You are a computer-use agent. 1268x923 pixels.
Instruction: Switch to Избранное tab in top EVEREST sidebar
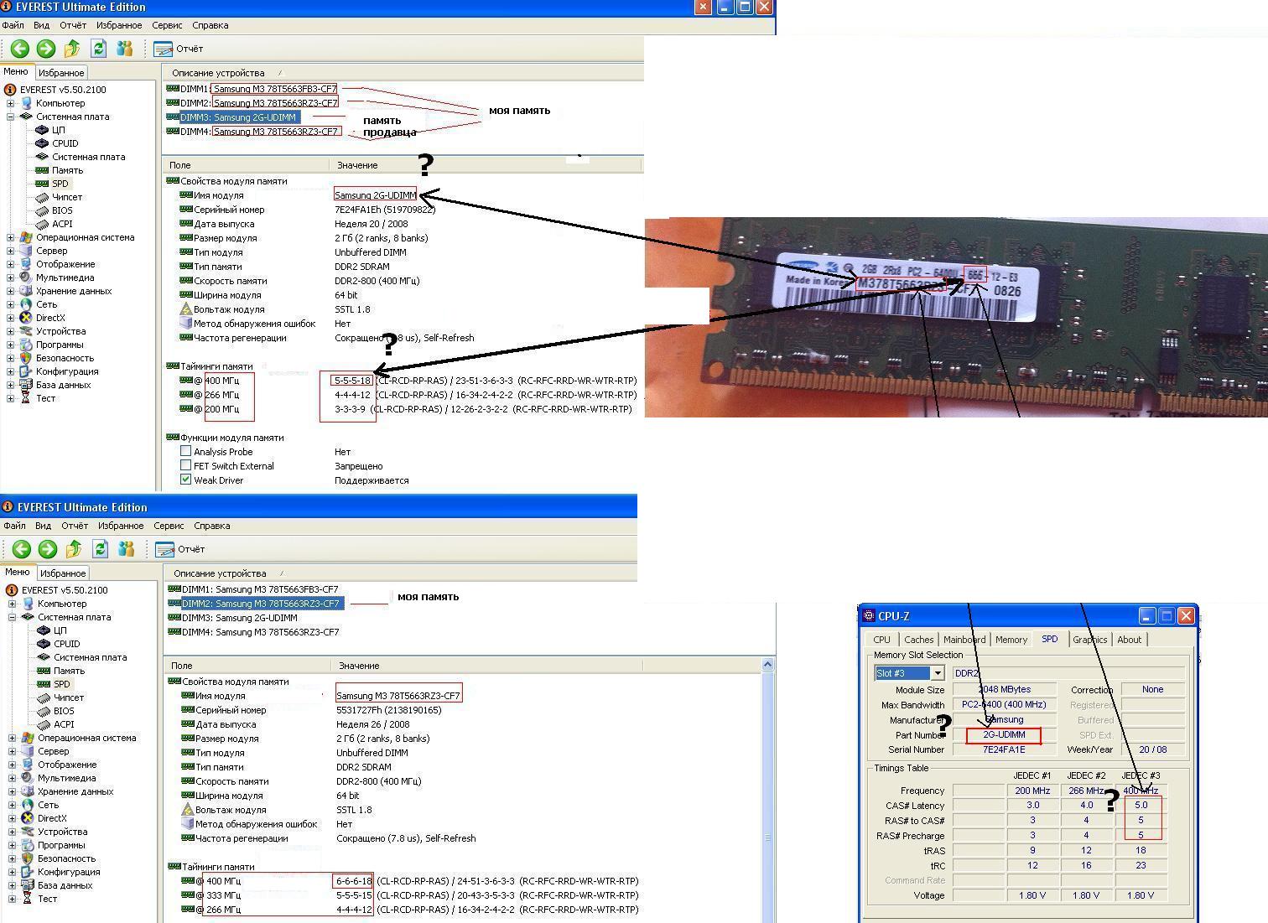[x=61, y=73]
